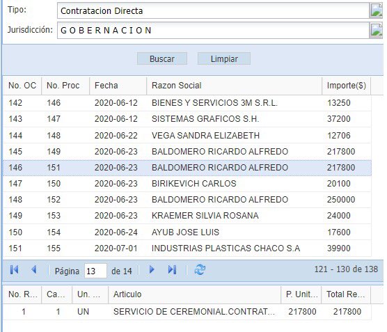Sort by the Articulo column header
387x332 pixels.
coord(194,294)
